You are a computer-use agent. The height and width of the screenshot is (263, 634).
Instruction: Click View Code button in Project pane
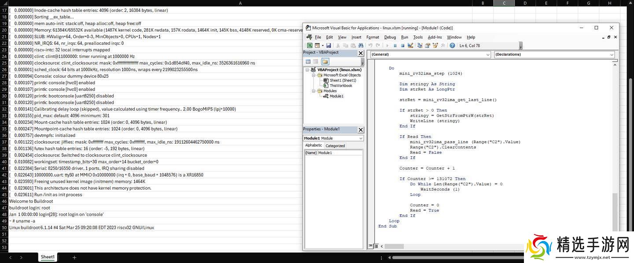point(308,61)
